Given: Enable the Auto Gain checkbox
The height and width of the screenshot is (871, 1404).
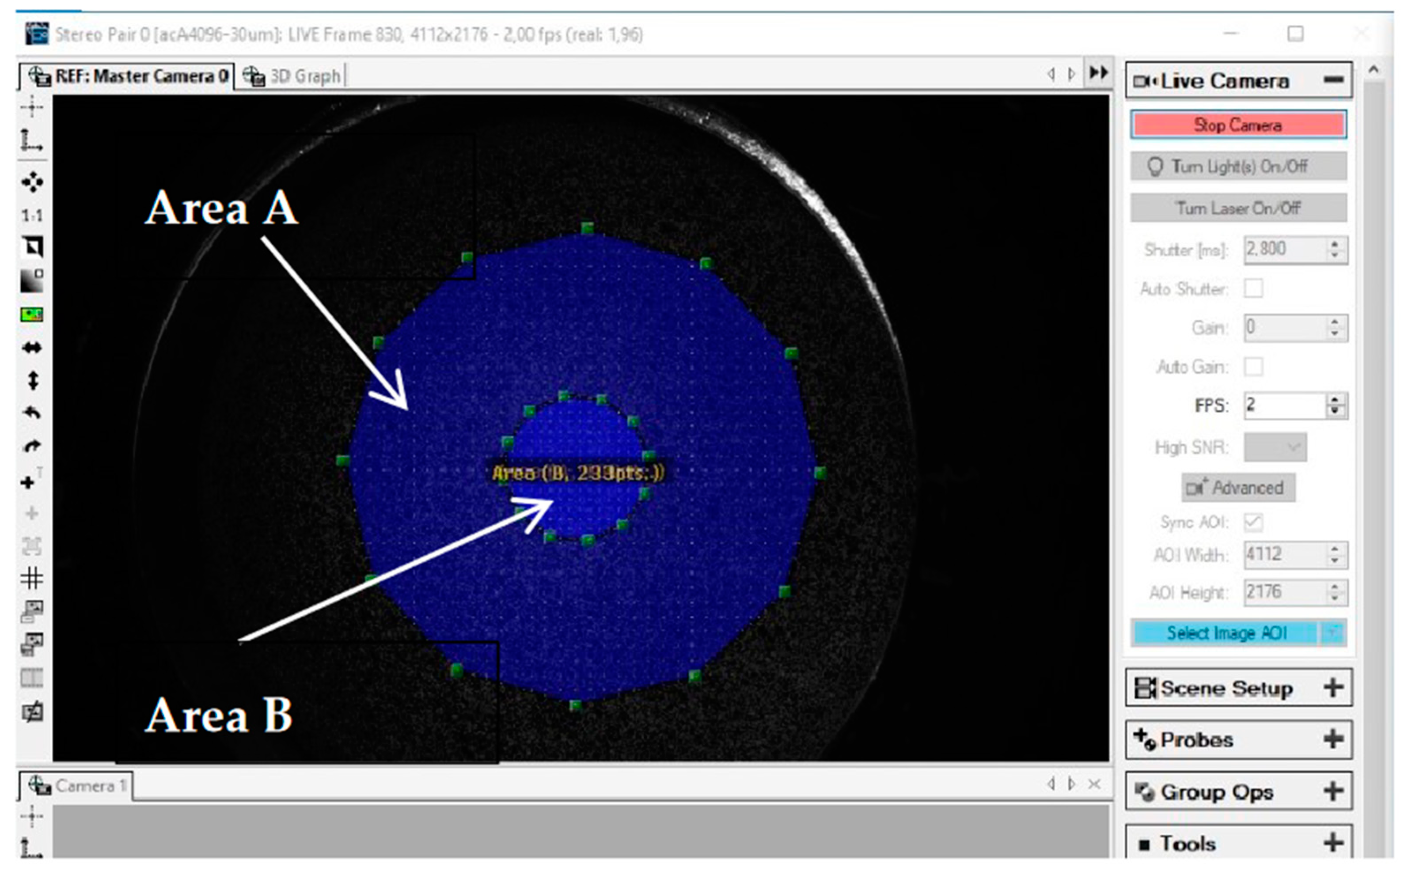Looking at the screenshot, I should (x=1253, y=367).
